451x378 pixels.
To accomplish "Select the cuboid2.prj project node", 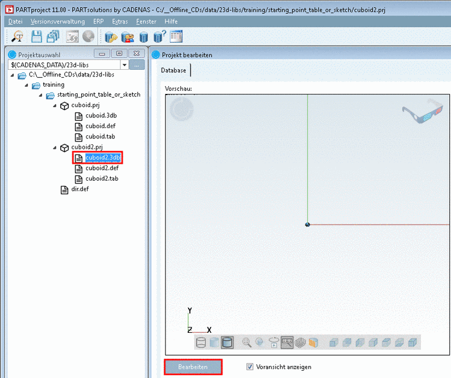I will coord(87,147).
